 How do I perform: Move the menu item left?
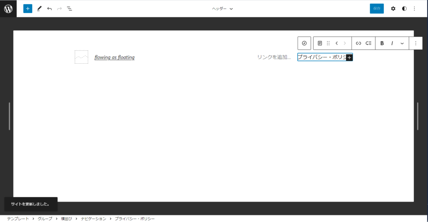click(336, 43)
